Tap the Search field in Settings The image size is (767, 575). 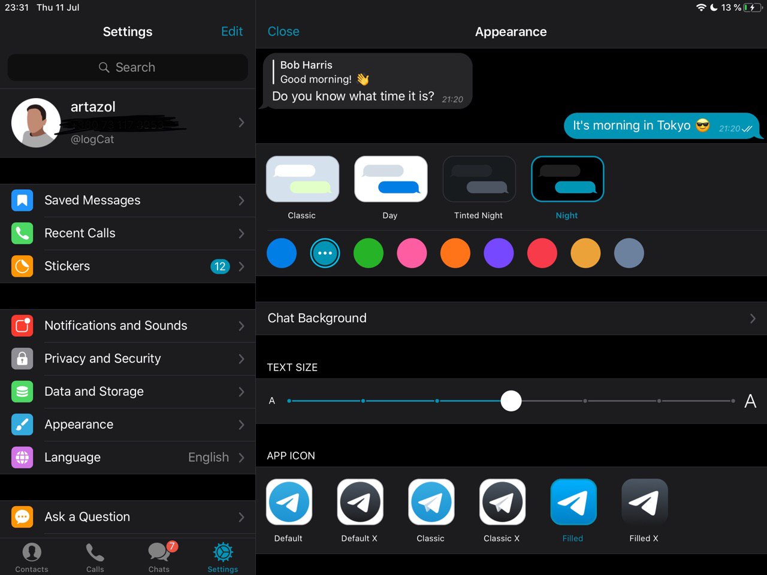[128, 67]
